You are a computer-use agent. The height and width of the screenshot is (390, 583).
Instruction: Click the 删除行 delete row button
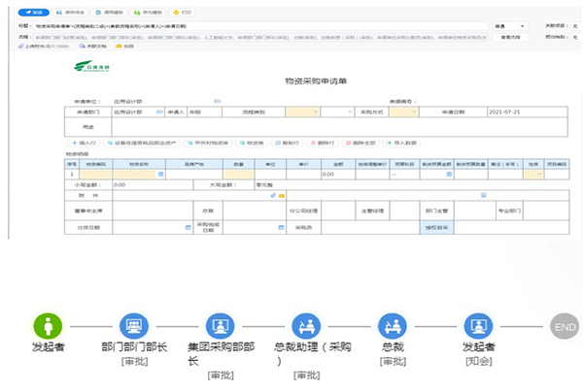(323, 143)
